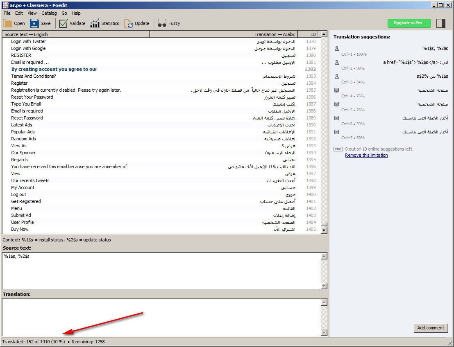Select the database icon for the Ctrl+4 suggestion
Viewport: 454px width, 347px height.
coord(336,90)
